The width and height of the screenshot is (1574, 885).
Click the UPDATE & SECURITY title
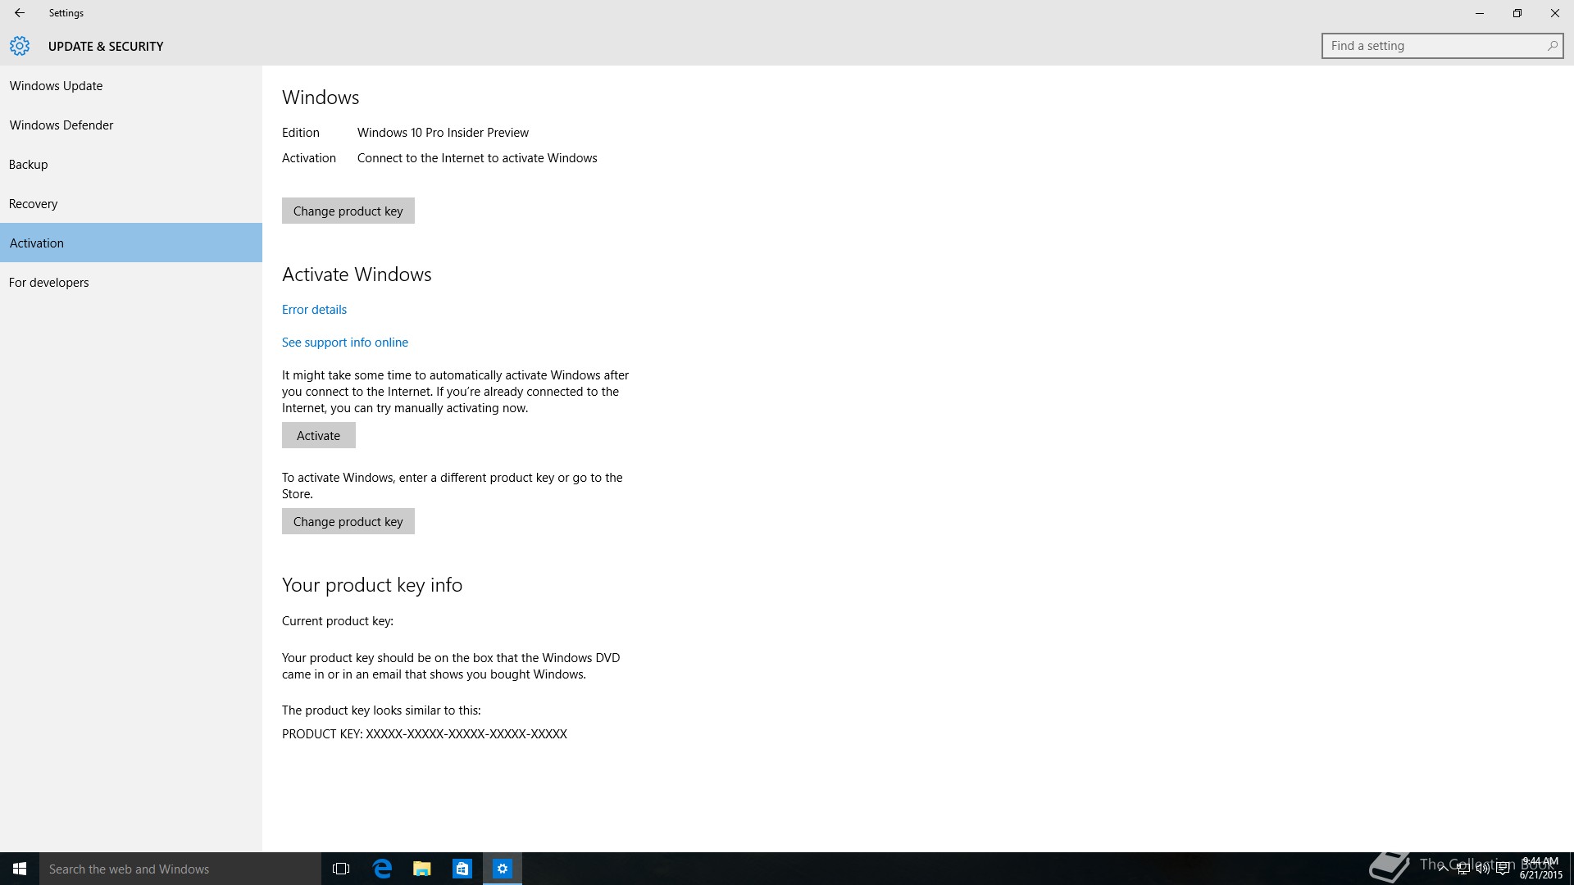pos(106,47)
